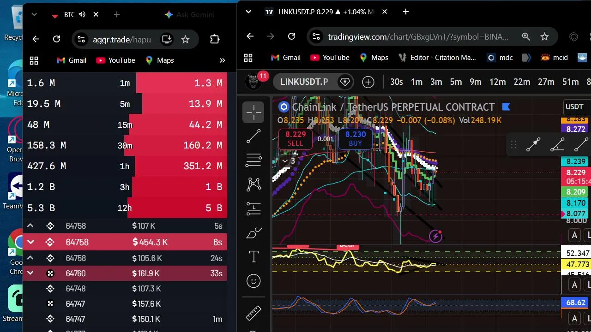Bookmark the TradingView page with star
This screenshot has width=591, height=332.
coord(544,36)
